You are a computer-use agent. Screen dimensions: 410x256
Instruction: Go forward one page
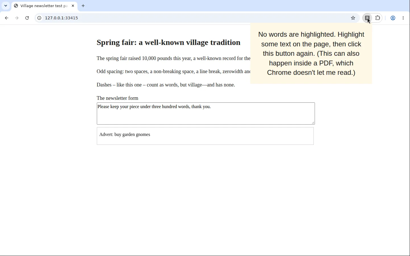pyautogui.click(x=17, y=18)
